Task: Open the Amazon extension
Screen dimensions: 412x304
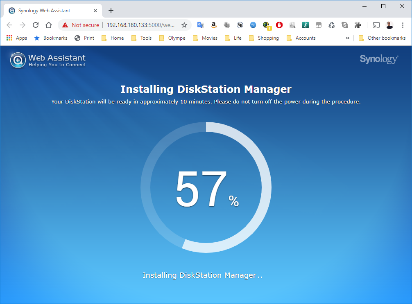Action: point(214,25)
